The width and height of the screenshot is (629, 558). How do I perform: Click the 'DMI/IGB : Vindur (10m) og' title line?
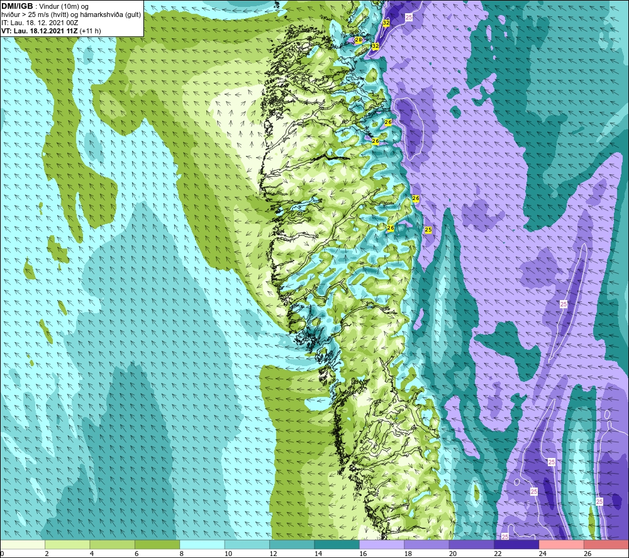point(45,6)
